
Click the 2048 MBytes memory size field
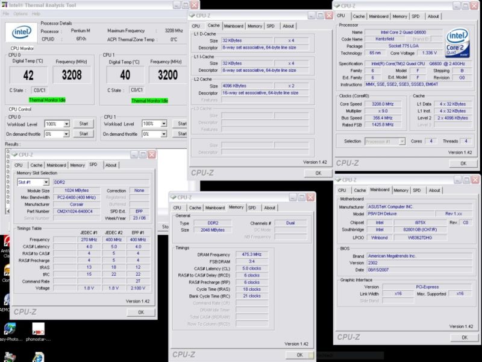(x=213, y=230)
